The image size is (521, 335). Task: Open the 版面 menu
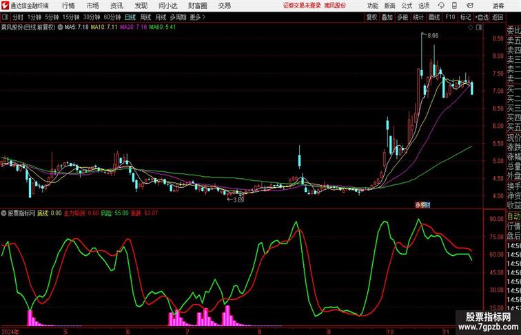[390, 6]
